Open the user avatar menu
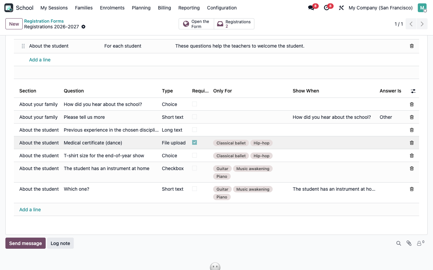 coord(422,8)
